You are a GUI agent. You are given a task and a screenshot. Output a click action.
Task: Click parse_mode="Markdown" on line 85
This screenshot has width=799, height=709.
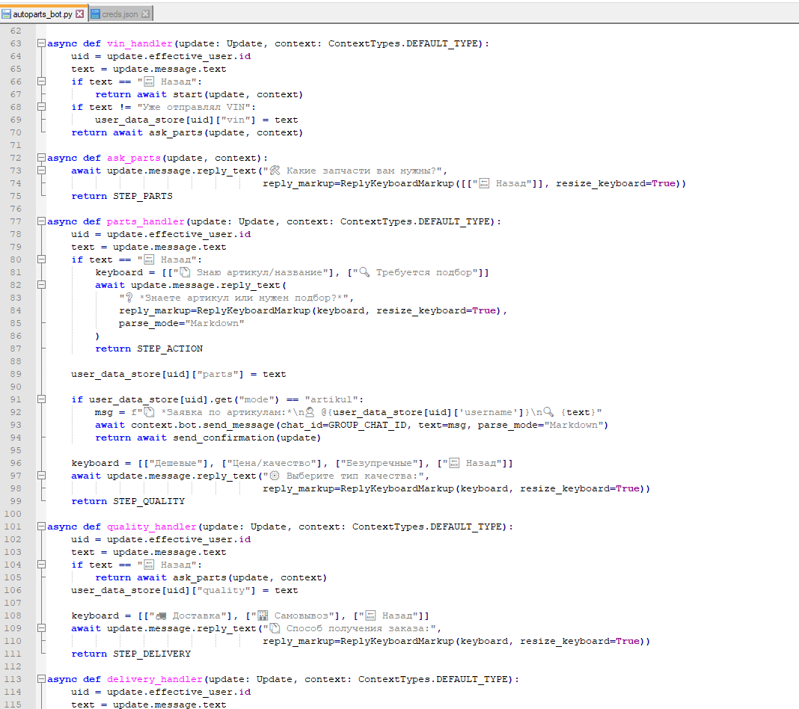(181, 323)
